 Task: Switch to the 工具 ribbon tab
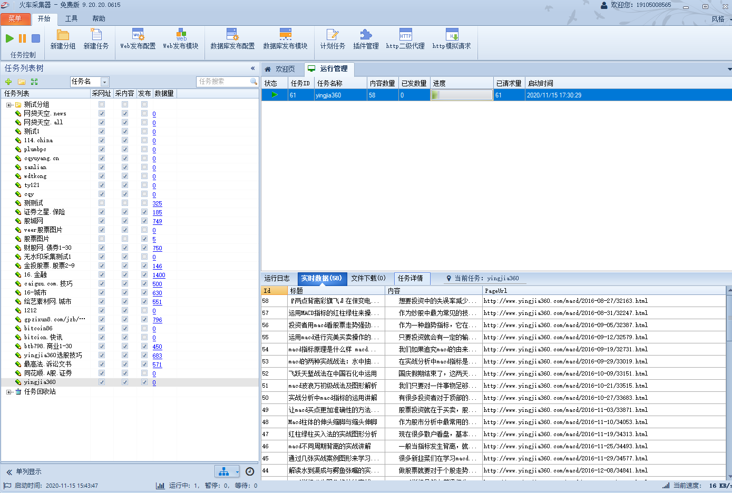tap(71, 19)
